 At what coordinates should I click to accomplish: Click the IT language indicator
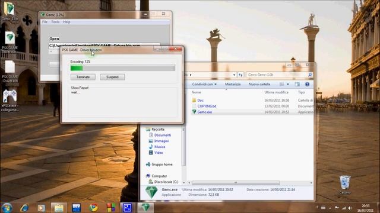[x=316, y=207]
